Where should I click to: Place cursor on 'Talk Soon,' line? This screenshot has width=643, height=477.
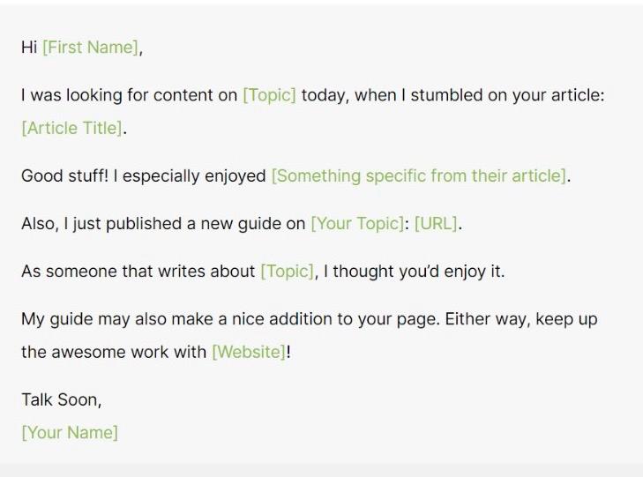coord(62,400)
